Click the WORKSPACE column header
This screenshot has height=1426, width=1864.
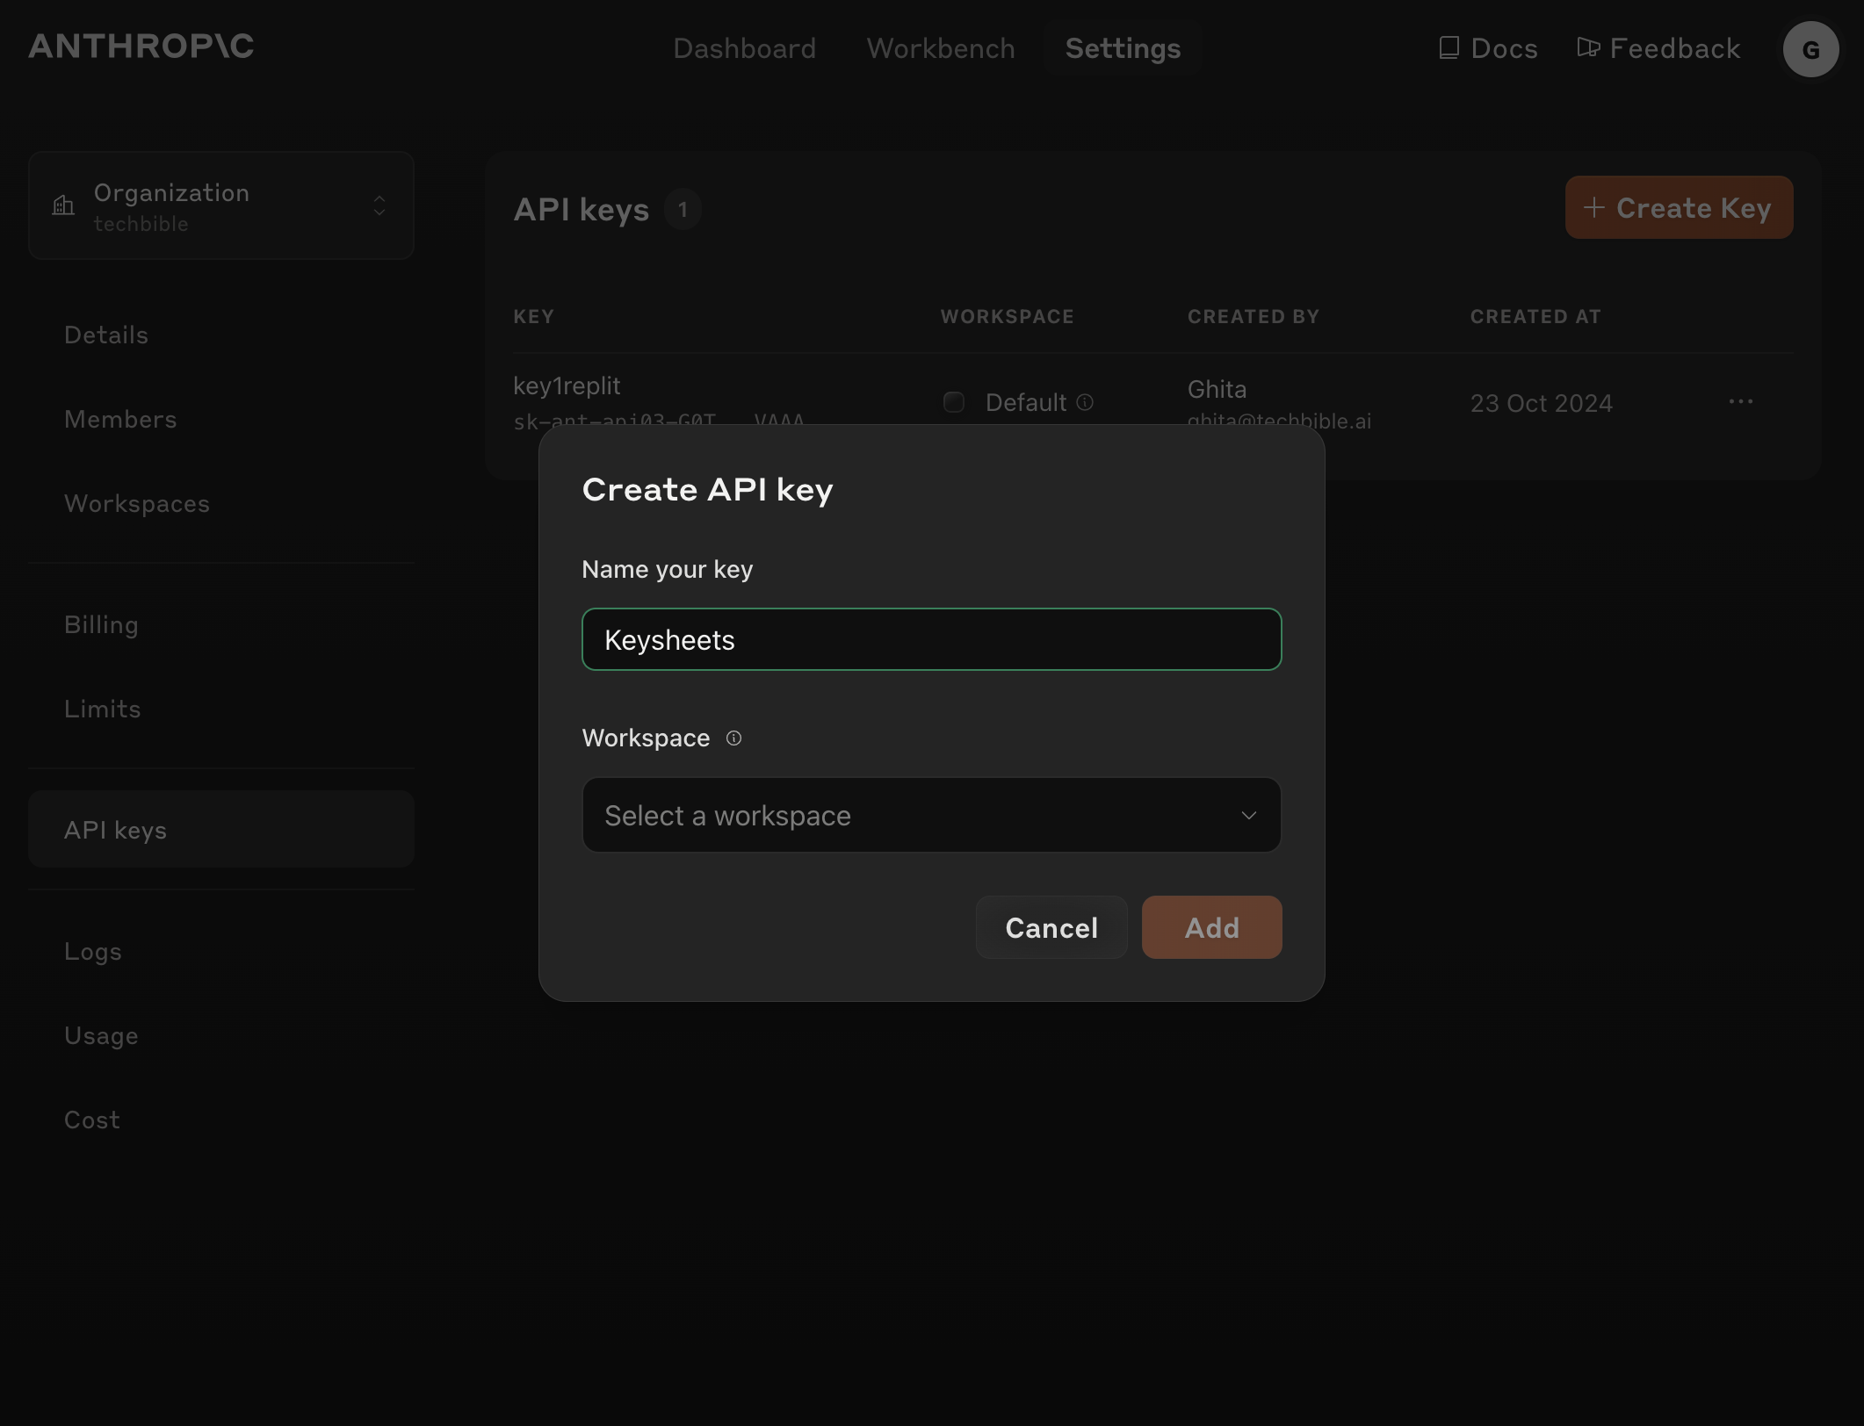click(1007, 317)
